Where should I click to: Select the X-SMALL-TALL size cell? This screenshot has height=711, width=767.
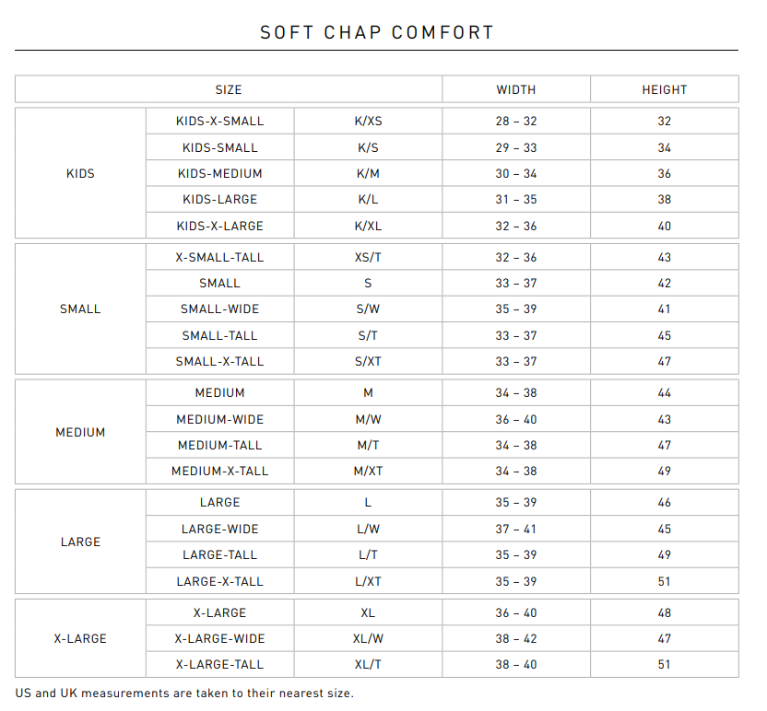(x=219, y=257)
